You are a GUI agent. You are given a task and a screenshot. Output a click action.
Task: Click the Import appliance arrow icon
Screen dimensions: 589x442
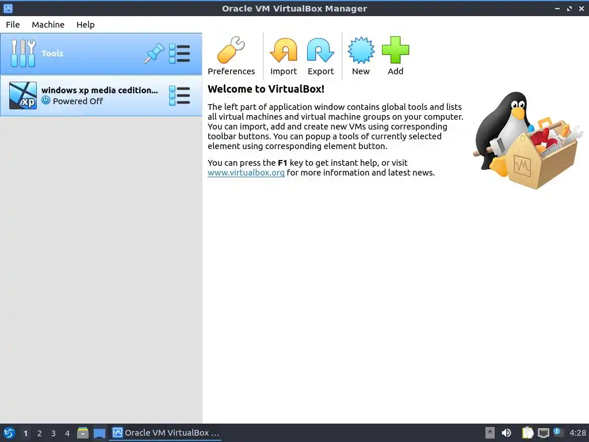[x=284, y=50]
